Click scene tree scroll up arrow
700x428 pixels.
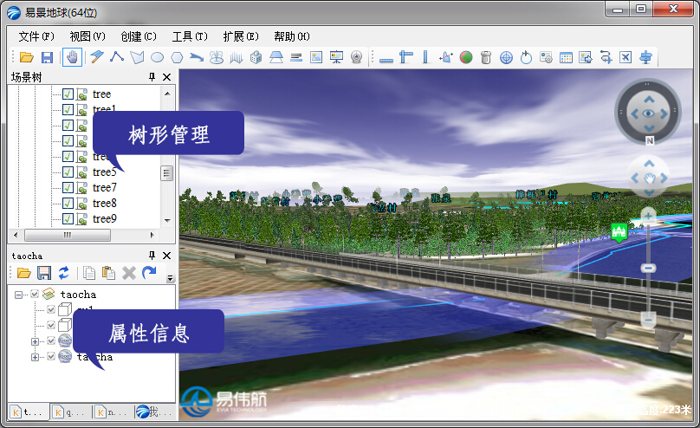(x=167, y=94)
